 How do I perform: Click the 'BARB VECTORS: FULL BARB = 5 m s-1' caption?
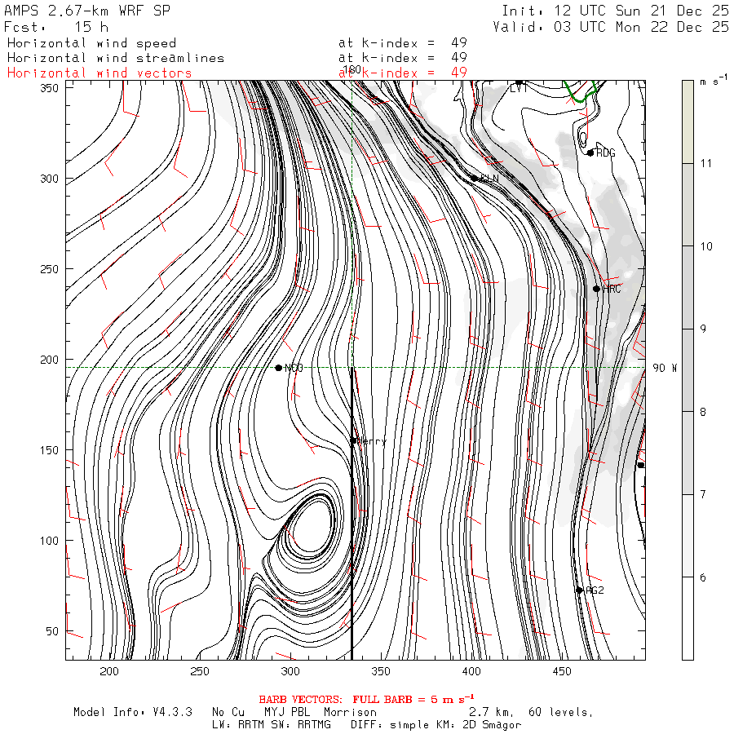click(x=366, y=700)
